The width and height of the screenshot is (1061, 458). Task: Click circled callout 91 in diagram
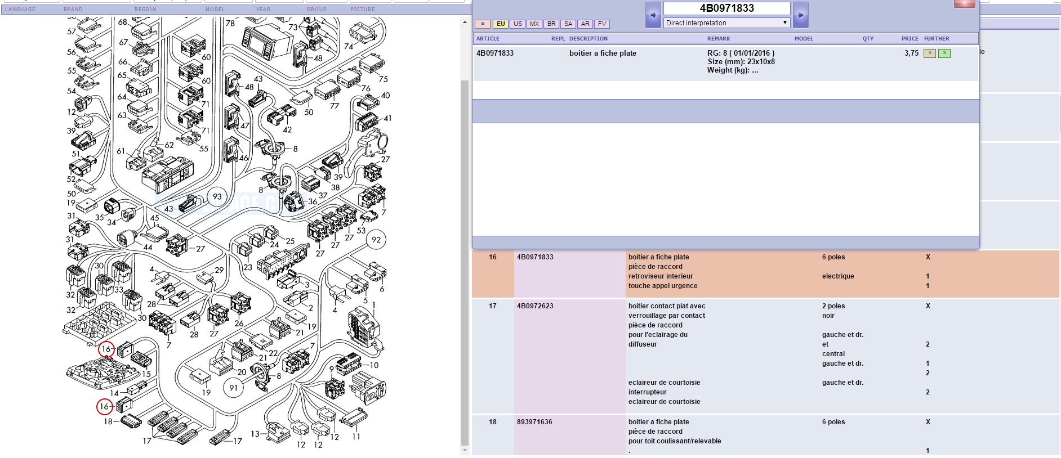pyautogui.click(x=233, y=388)
